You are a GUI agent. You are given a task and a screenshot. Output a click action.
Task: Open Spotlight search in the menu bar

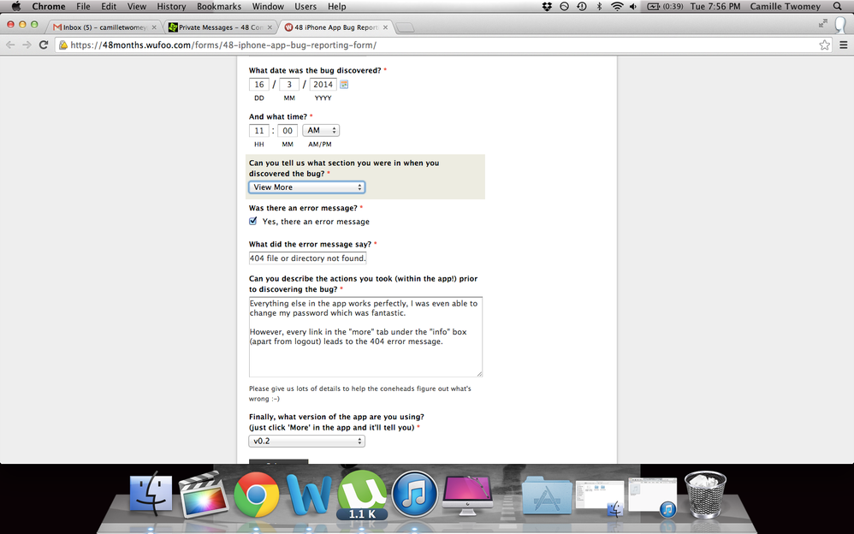(836, 6)
